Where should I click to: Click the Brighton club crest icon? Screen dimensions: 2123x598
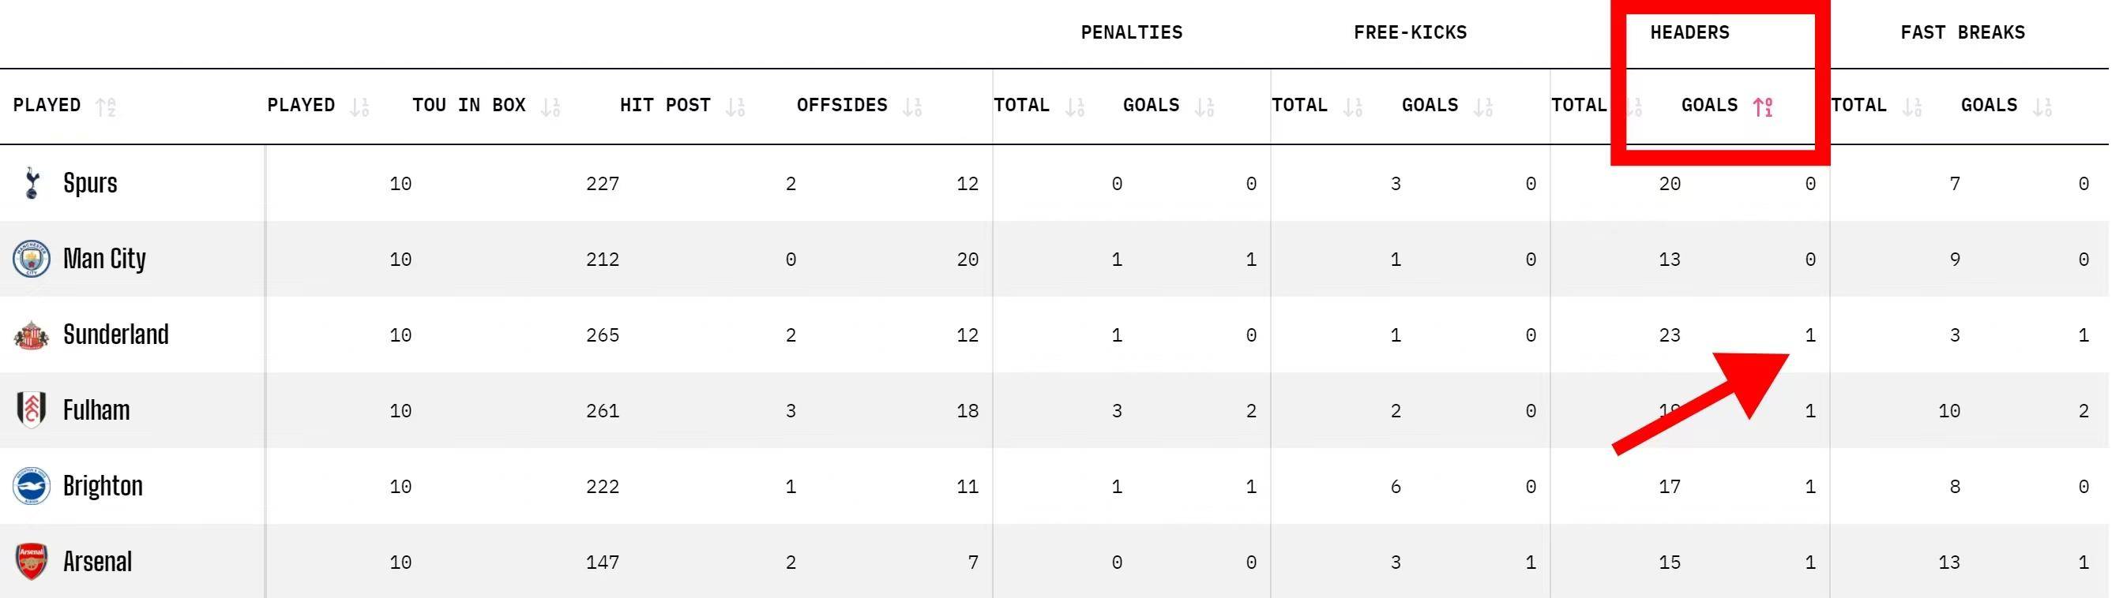click(x=32, y=486)
